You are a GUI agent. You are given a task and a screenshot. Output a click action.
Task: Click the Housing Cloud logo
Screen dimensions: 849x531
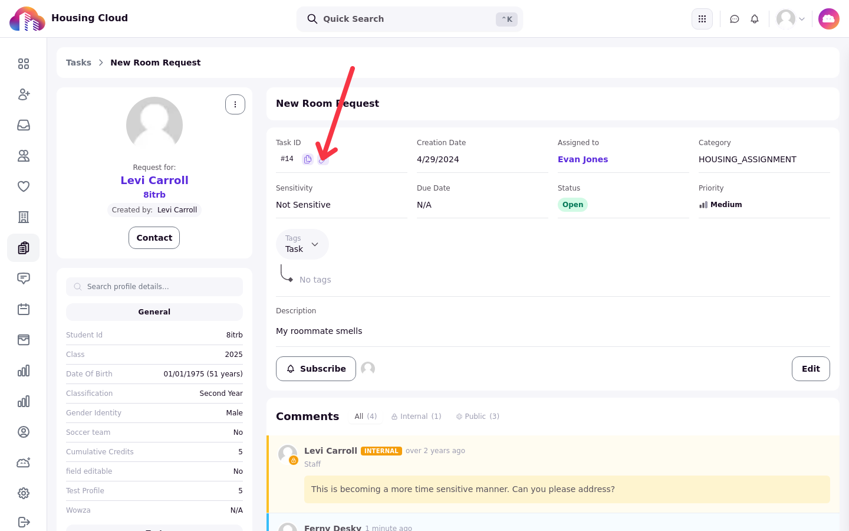point(27,19)
